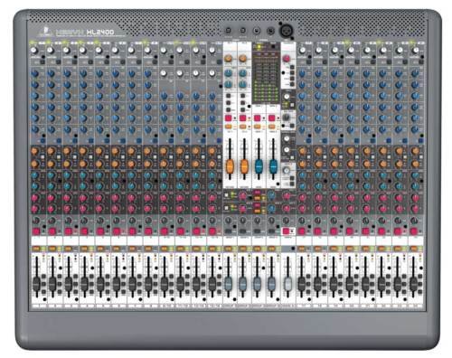Turn the white gain knob on channel 1
Screen dimensions: 452x358
click(34, 50)
